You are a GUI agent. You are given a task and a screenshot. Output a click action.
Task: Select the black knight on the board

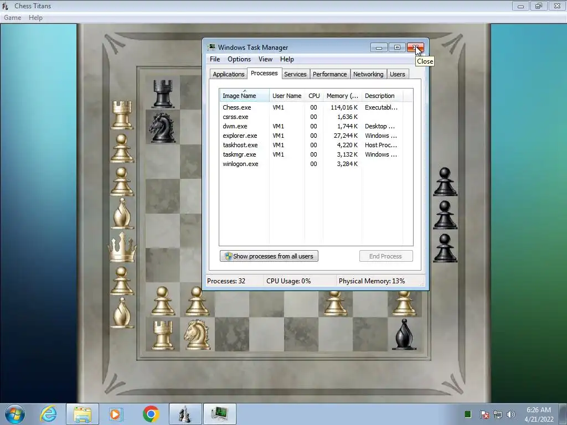pos(162,128)
